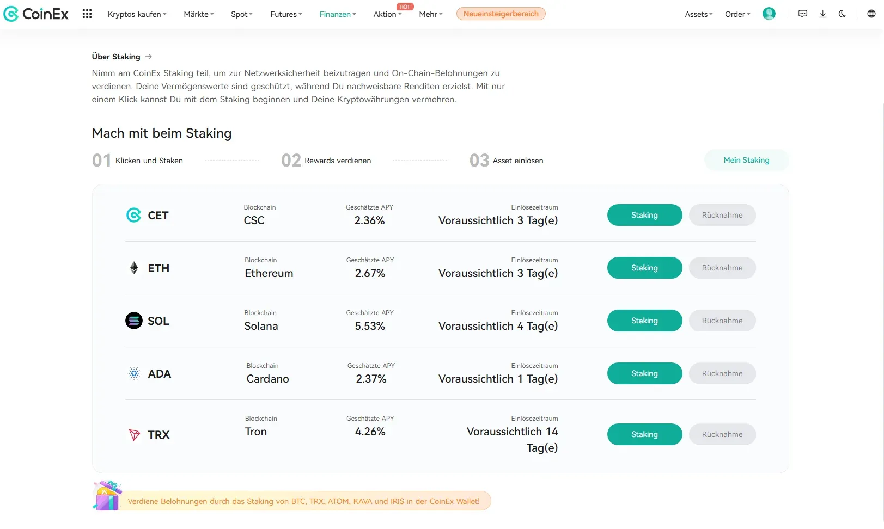Open the apps grid menu icon
This screenshot has width=884, height=529.
[x=87, y=14]
